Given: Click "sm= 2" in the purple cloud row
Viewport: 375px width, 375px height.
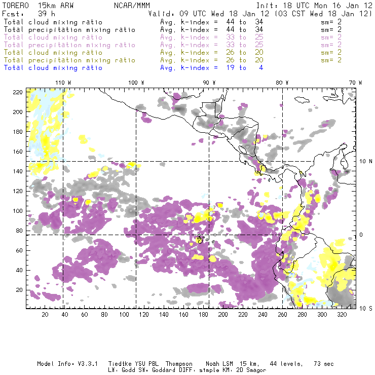Looking at the screenshot, I should pyautogui.click(x=331, y=37).
